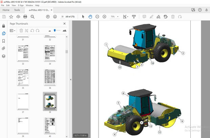210x138 pixels.
Task: Click the Print file icon
Action: [25, 17]
